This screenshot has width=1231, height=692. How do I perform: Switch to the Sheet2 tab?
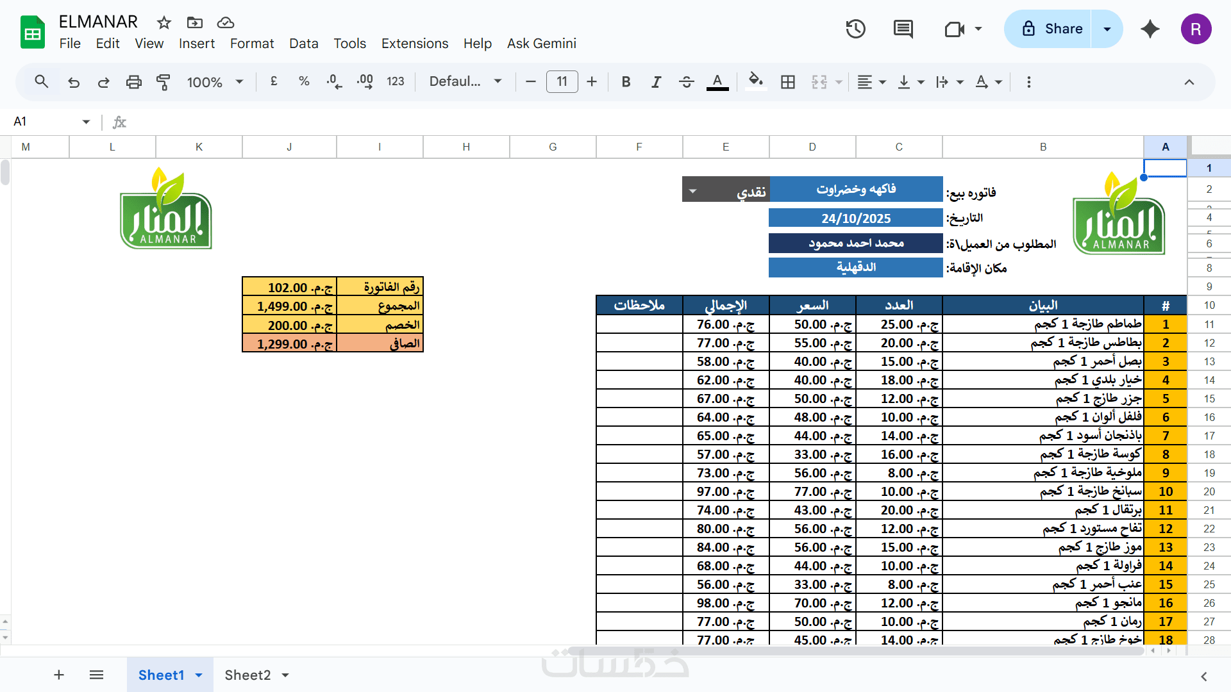click(x=247, y=675)
